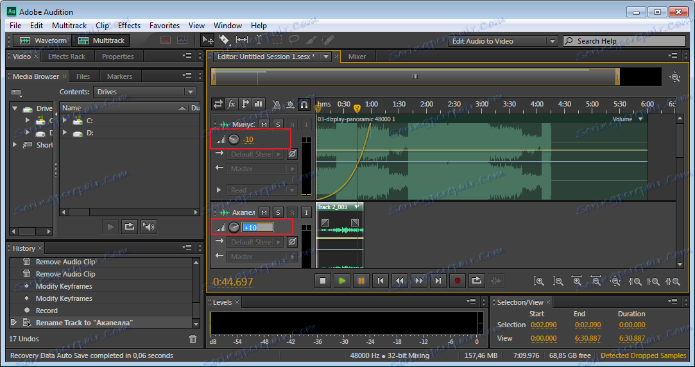Click the green Play button
The width and height of the screenshot is (695, 367).
(x=342, y=280)
